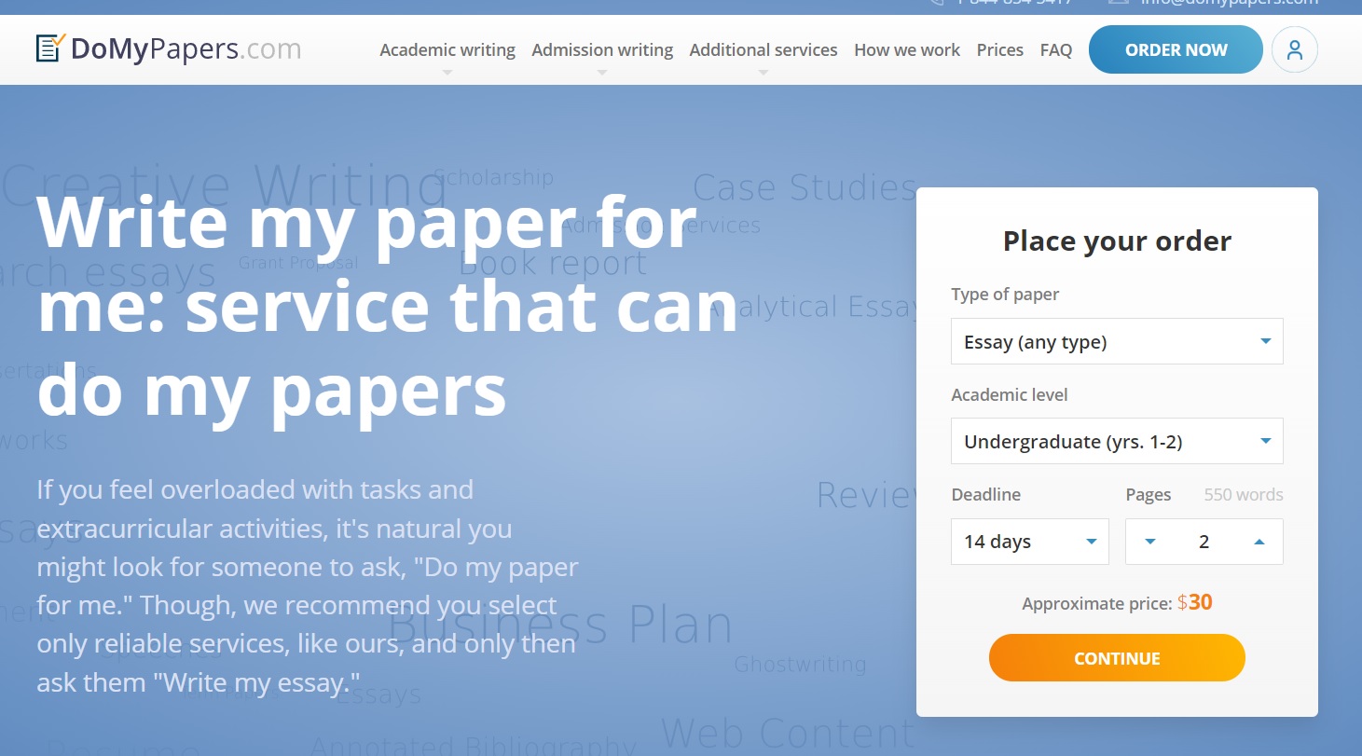1362x756 pixels.
Task: Expand Additional services dropdown arrow
Action: pyautogui.click(x=764, y=72)
